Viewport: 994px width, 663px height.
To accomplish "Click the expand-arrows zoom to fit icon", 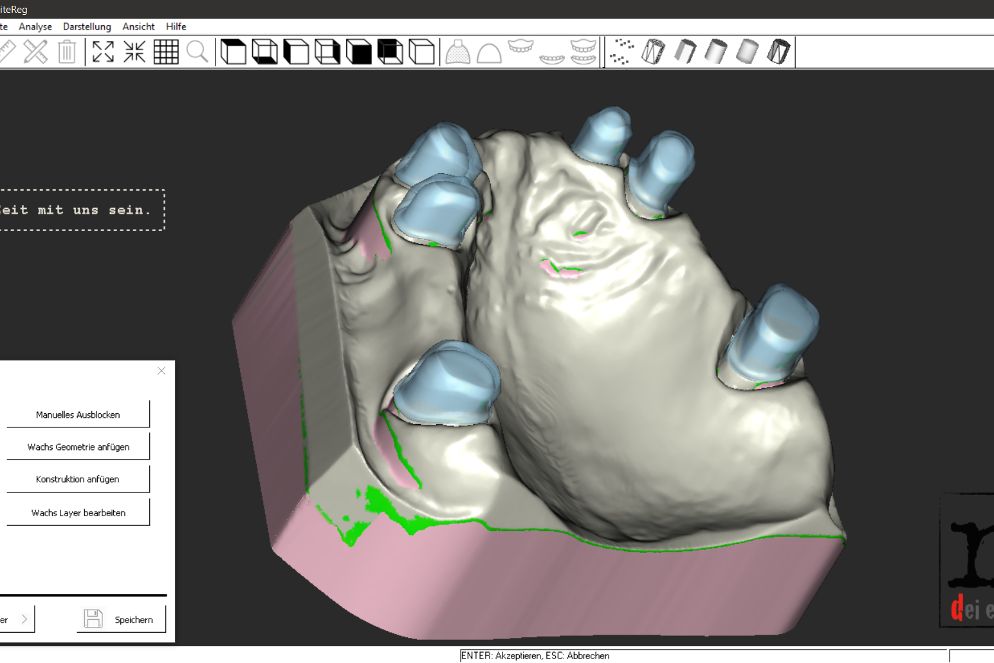I will pyautogui.click(x=103, y=51).
